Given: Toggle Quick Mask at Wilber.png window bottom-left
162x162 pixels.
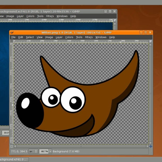Looking at the screenshot, I should click(12, 146).
